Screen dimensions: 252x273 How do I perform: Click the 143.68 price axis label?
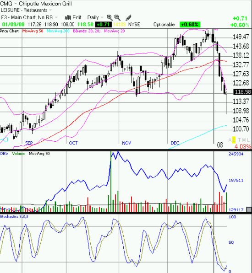point(241,46)
